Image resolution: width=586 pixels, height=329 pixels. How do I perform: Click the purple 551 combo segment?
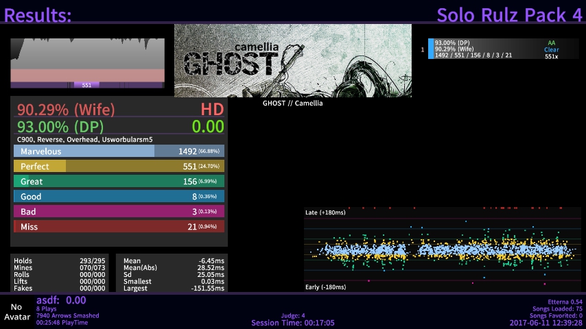[x=86, y=85]
